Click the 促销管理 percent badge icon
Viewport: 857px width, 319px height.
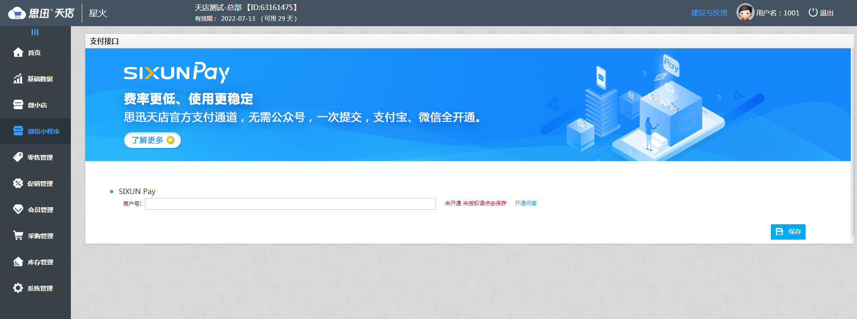coord(18,183)
